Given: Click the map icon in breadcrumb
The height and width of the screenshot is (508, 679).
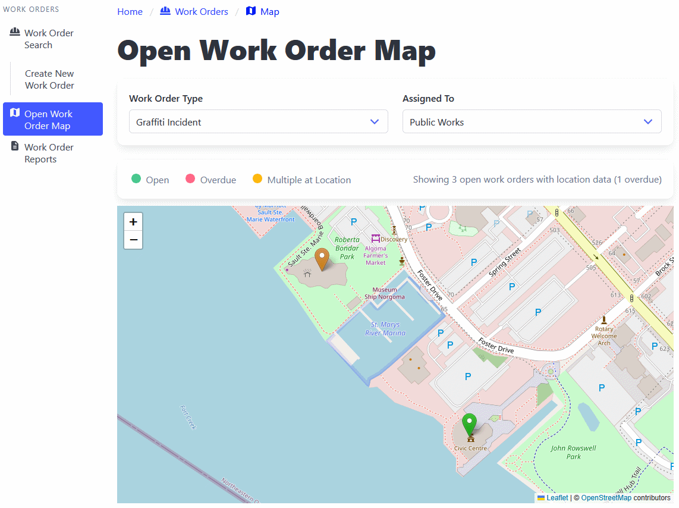Looking at the screenshot, I should (251, 11).
